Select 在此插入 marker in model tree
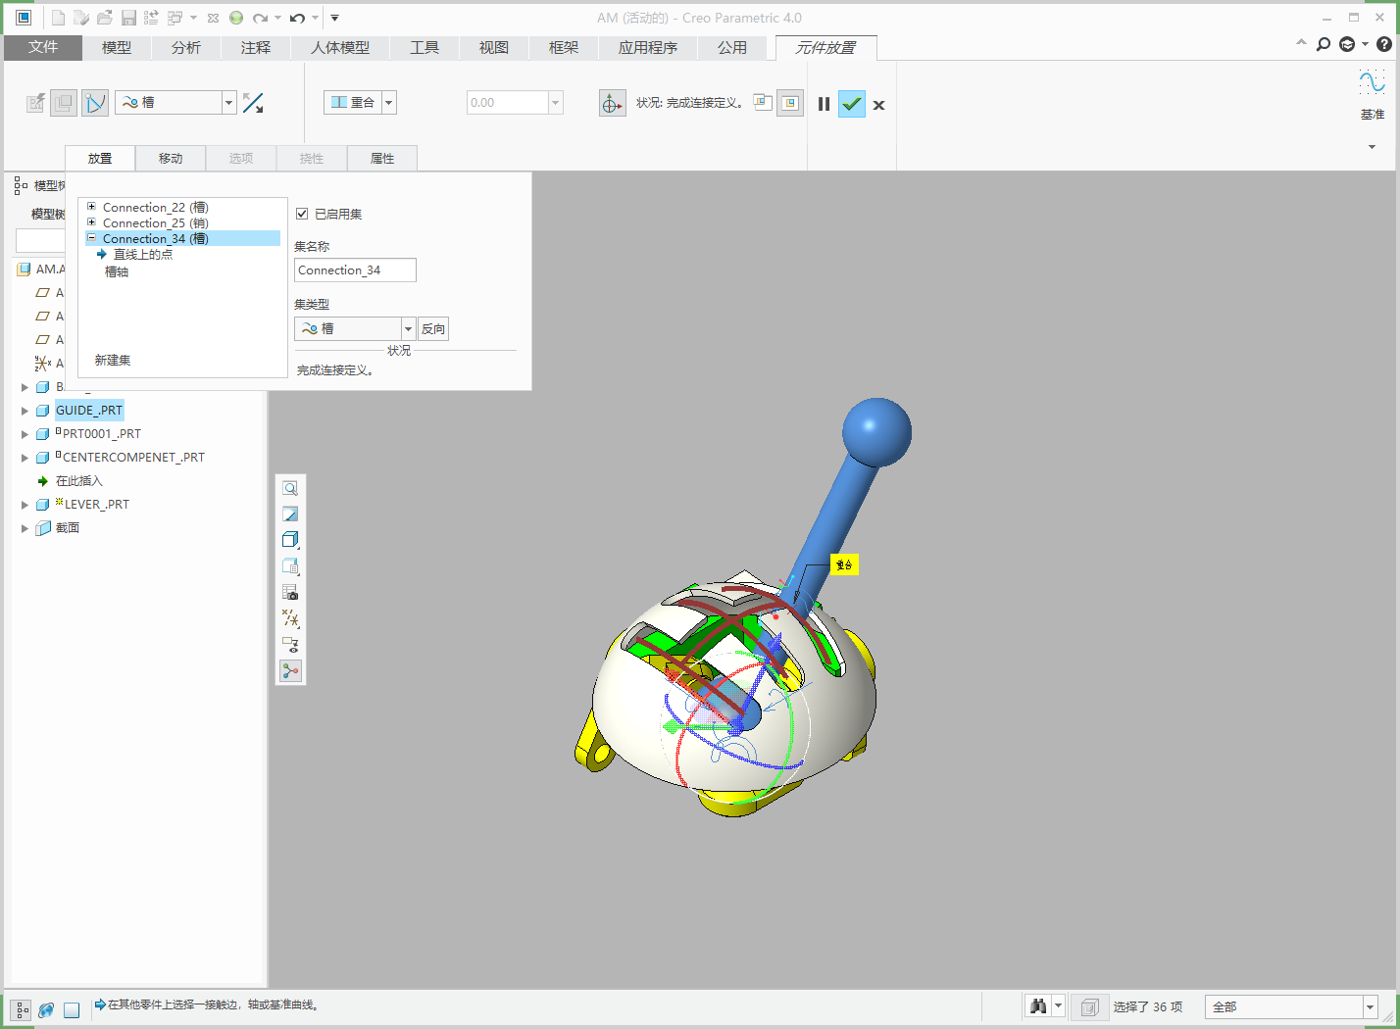This screenshot has height=1029, width=1400. click(x=78, y=481)
